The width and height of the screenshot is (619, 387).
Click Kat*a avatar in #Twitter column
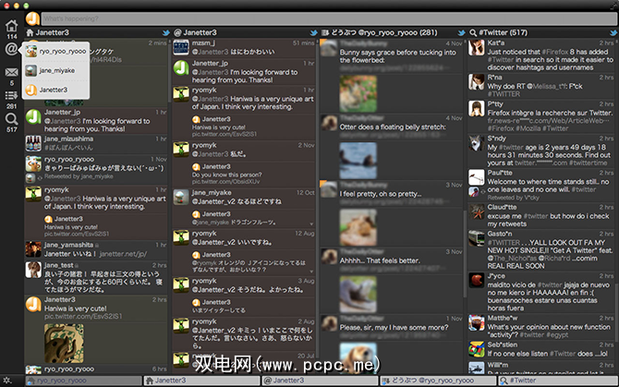coord(477,47)
